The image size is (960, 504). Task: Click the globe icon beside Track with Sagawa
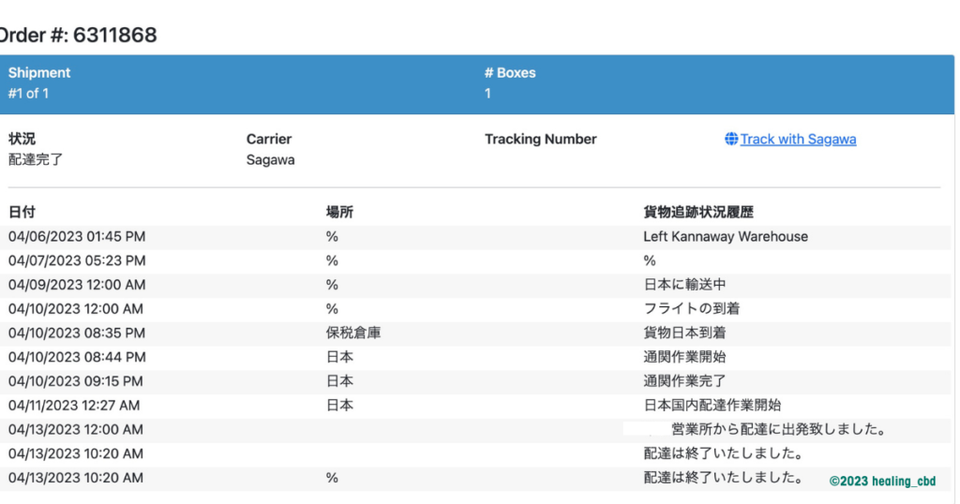point(731,140)
